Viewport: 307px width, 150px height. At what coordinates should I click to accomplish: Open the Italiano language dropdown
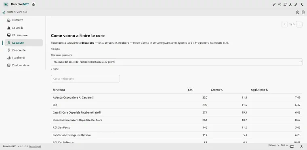273,145
